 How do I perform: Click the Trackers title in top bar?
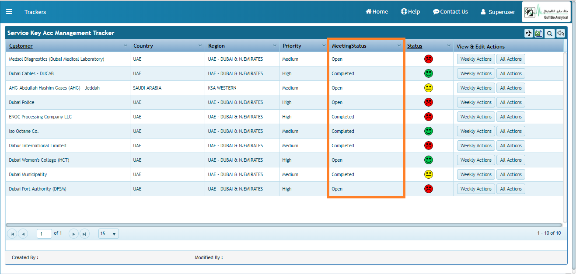coord(35,12)
